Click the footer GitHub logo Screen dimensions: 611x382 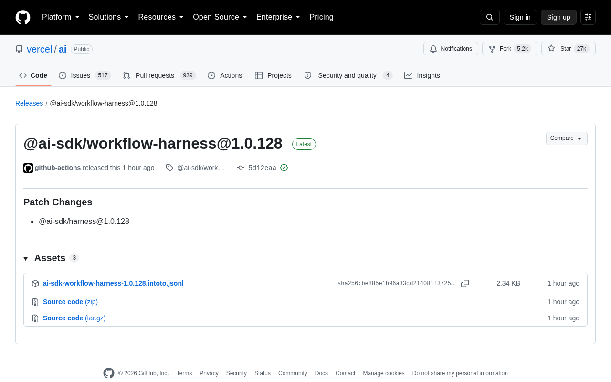coord(109,373)
